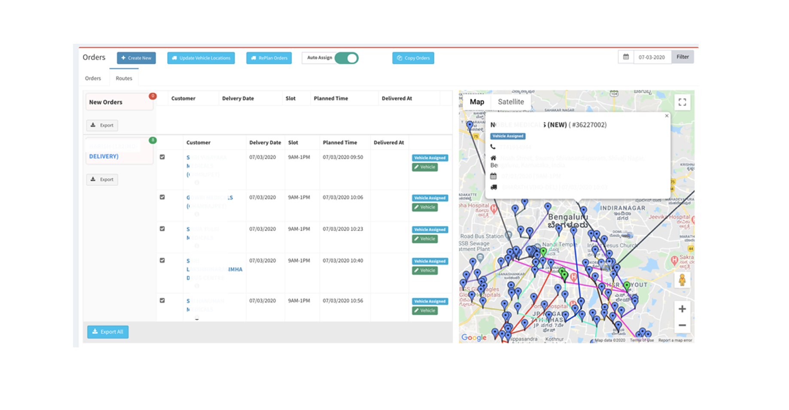The height and width of the screenshot is (410, 789).
Task: Click the date field 07-03-2020
Action: tap(652, 57)
